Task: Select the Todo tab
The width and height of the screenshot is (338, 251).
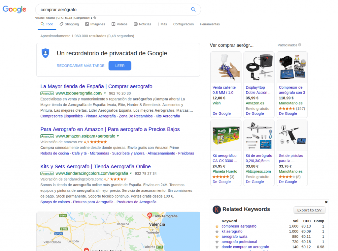Action: pyautogui.click(x=47, y=24)
